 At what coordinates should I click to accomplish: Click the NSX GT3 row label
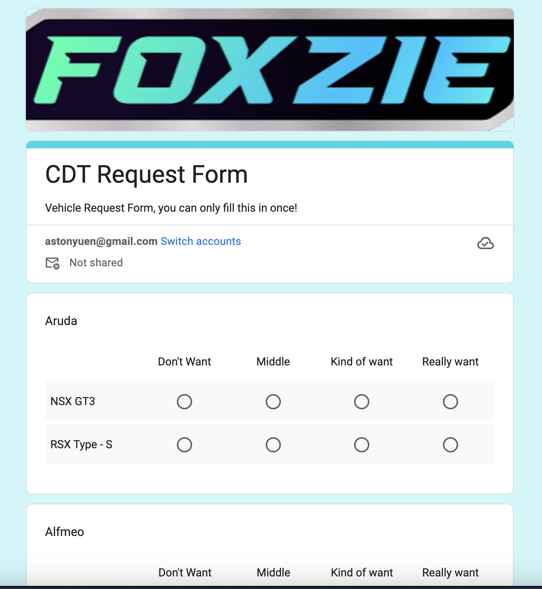(x=73, y=402)
